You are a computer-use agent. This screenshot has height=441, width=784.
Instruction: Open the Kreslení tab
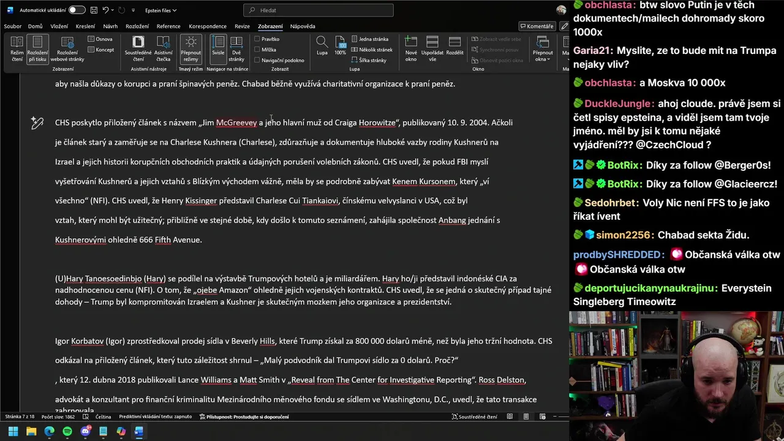pos(85,26)
